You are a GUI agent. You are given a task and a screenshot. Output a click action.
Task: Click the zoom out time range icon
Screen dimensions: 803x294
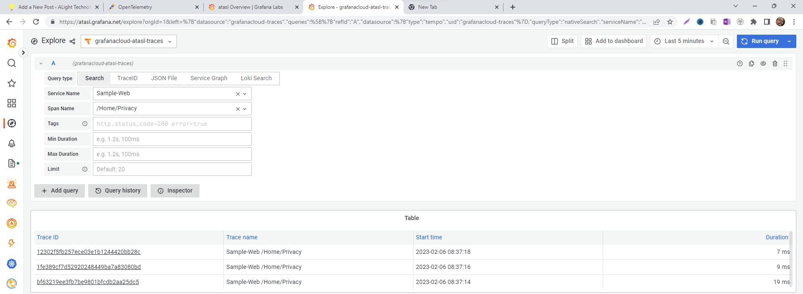tap(726, 41)
